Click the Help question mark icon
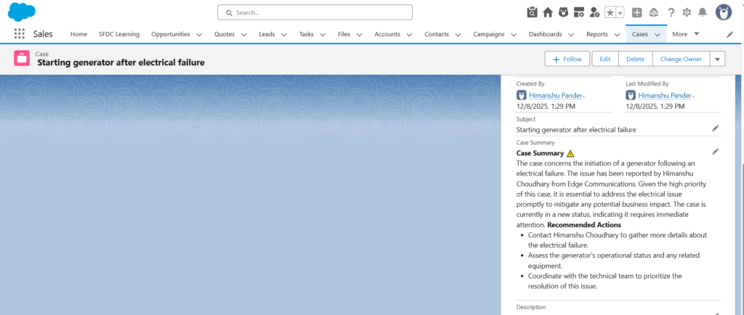This screenshot has height=315, width=744. [671, 12]
